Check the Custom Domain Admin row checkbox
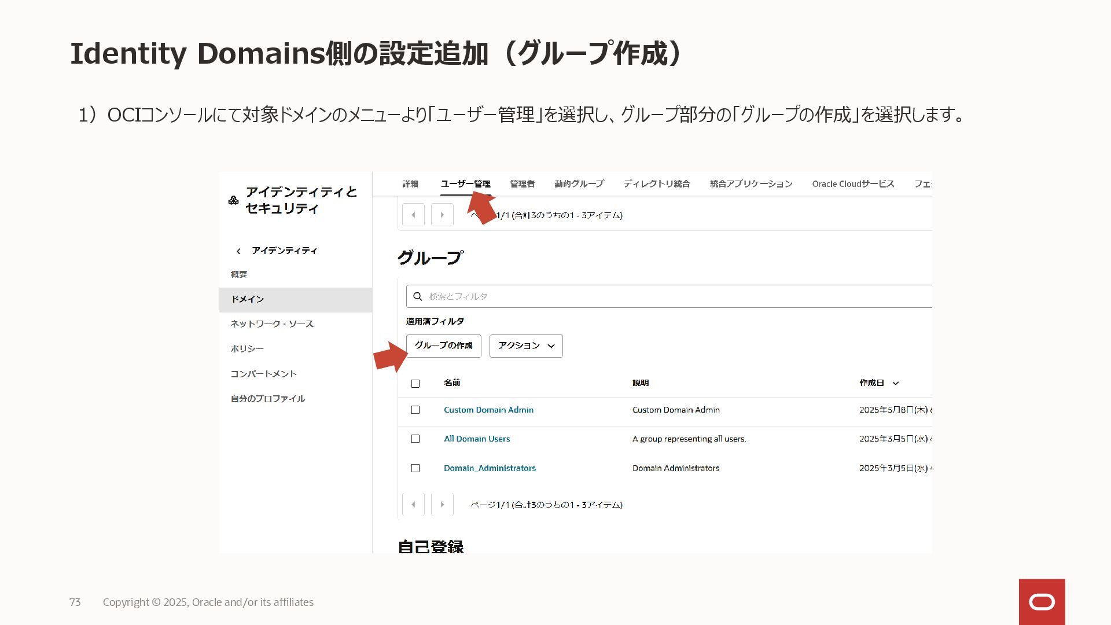Screen dimensions: 1111x625 coord(415,410)
